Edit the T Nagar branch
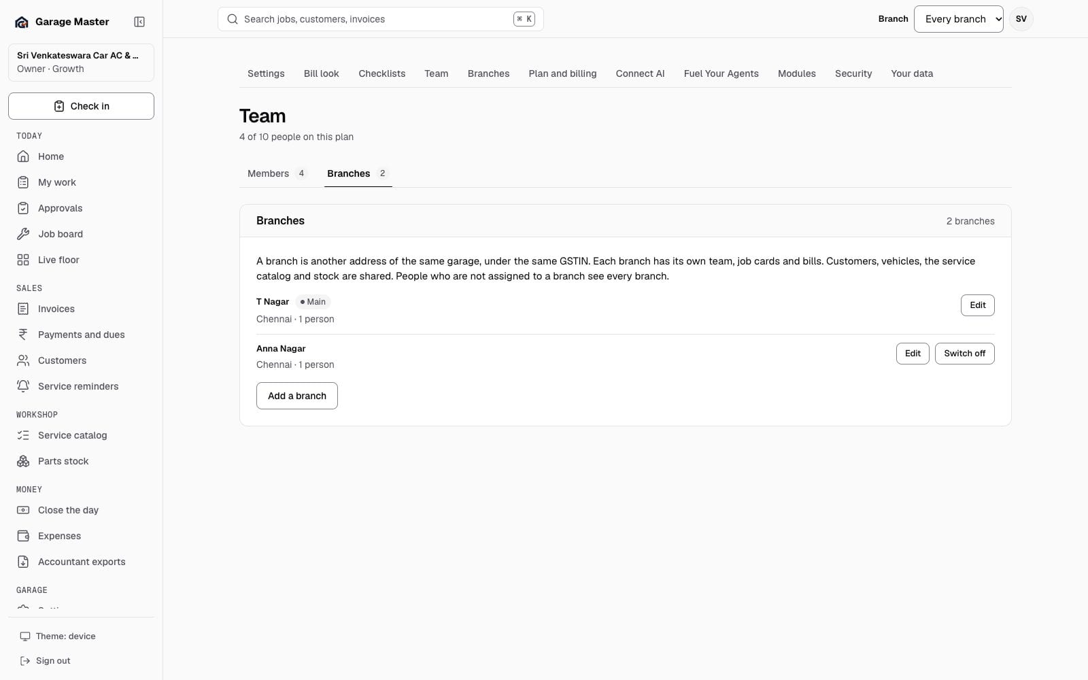The height and width of the screenshot is (680, 1088). pos(977,305)
